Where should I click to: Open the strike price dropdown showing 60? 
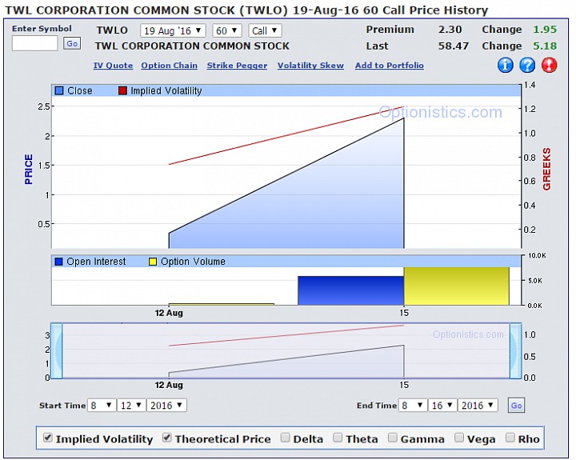pyautogui.click(x=227, y=31)
